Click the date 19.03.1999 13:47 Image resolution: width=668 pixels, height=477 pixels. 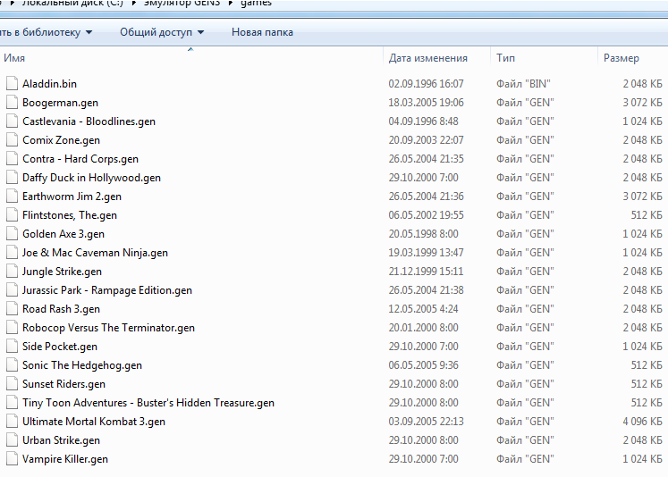click(x=426, y=253)
